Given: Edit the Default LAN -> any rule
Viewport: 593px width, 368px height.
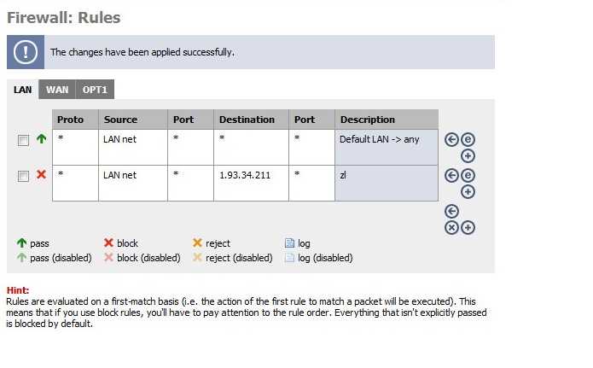Looking at the screenshot, I should (x=468, y=140).
